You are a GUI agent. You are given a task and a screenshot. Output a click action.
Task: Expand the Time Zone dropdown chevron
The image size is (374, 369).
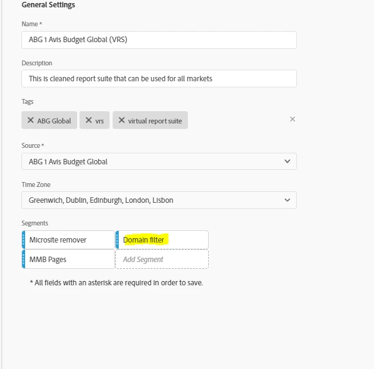(288, 200)
